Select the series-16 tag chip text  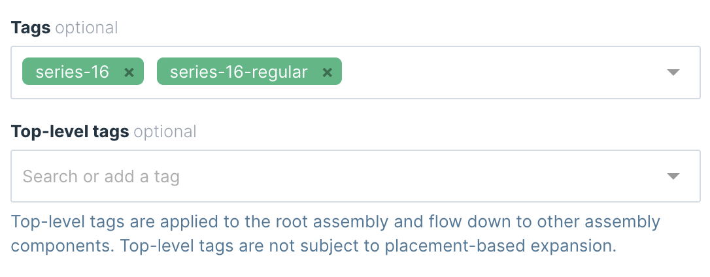coord(72,72)
